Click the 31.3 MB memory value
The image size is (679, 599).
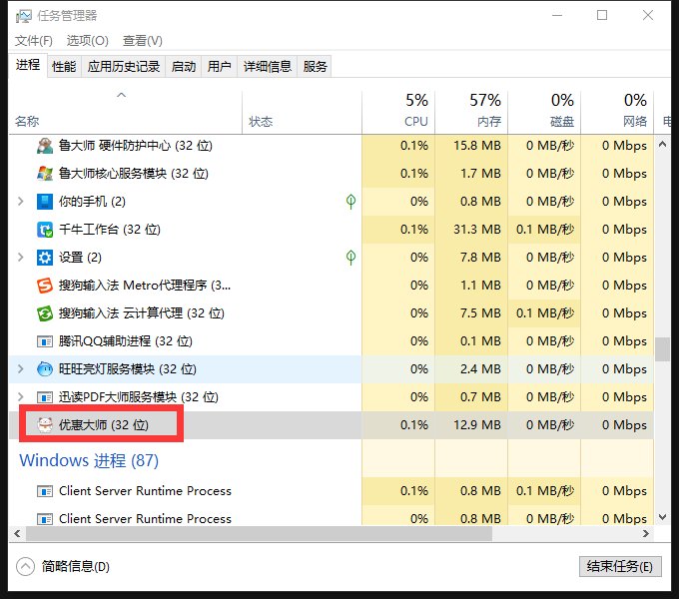477,230
